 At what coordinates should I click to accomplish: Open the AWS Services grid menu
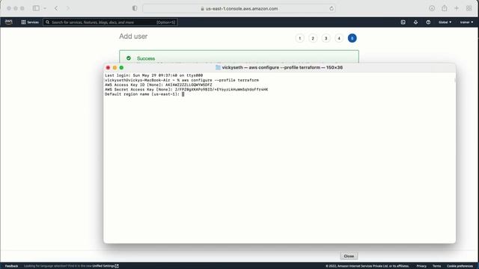[30, 22]
